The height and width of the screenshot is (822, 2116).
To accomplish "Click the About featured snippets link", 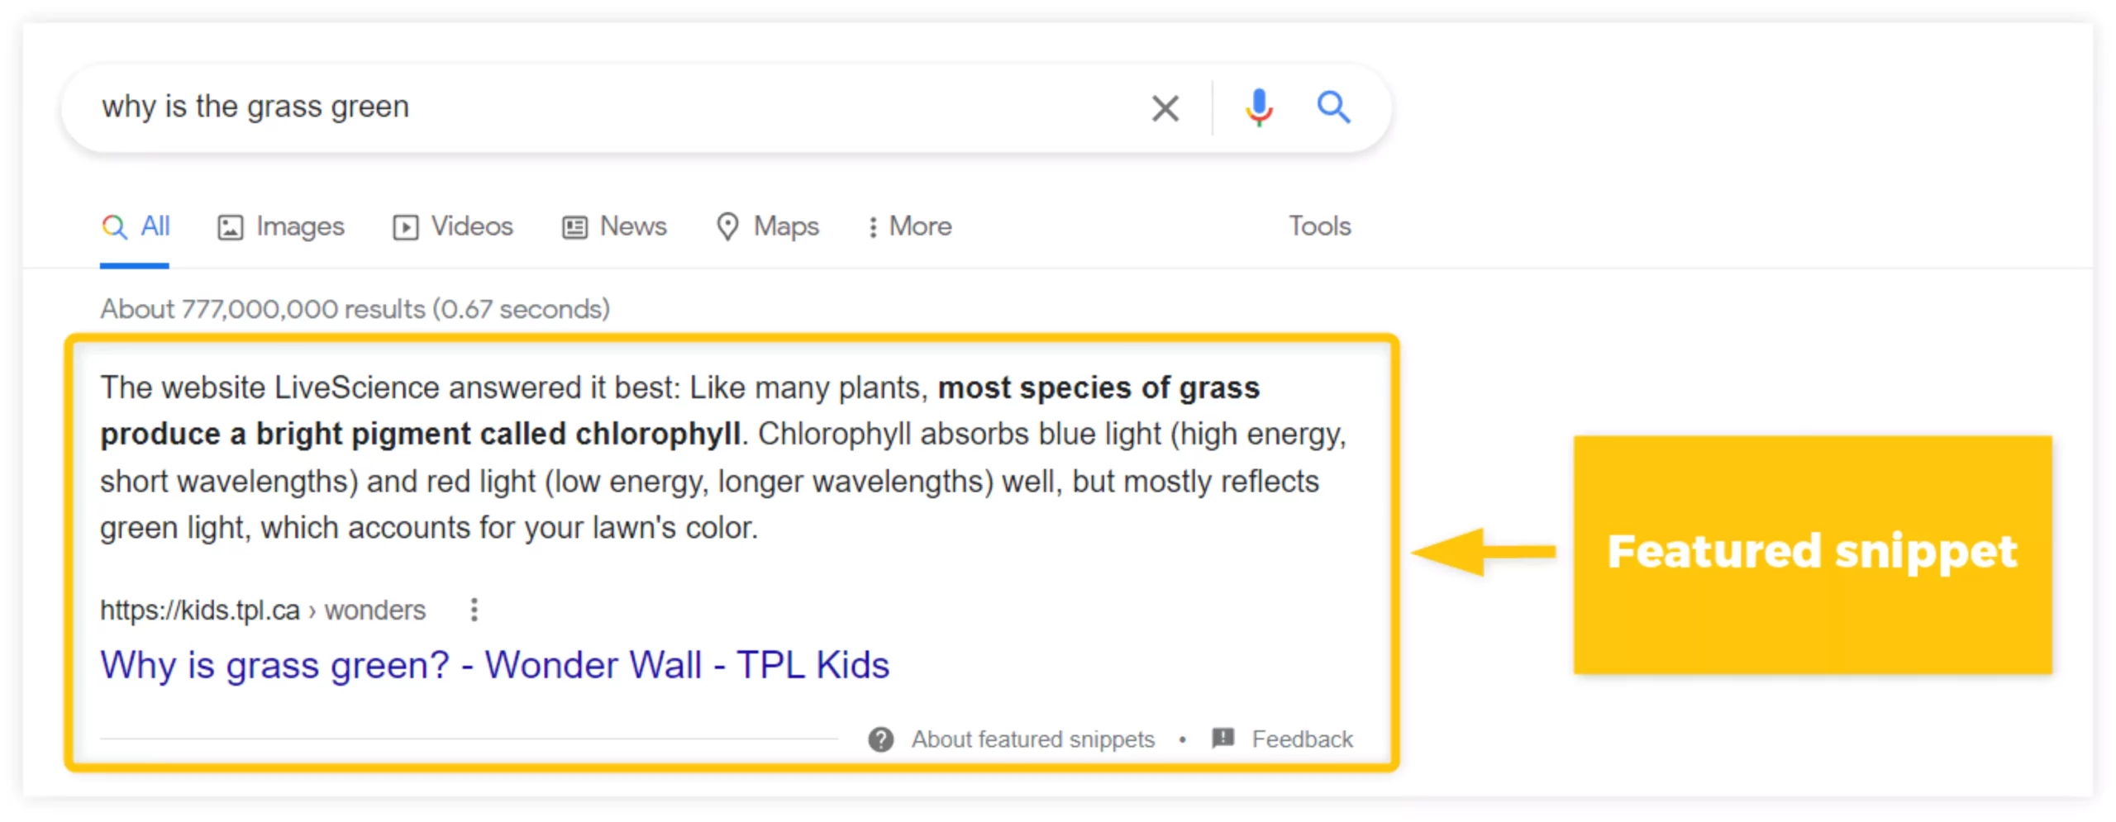I will pos(1032,739).
